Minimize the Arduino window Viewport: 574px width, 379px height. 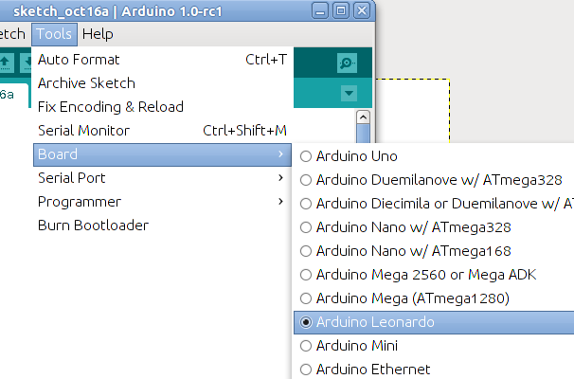click(320, 11)
